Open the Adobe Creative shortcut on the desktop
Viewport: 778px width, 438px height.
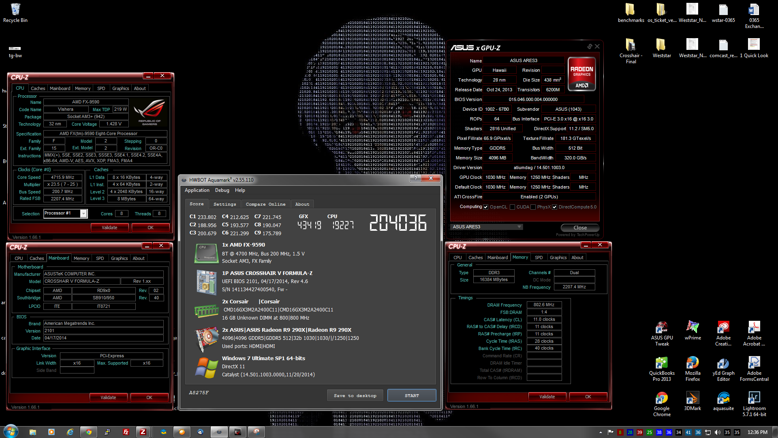tap(723, 333)
